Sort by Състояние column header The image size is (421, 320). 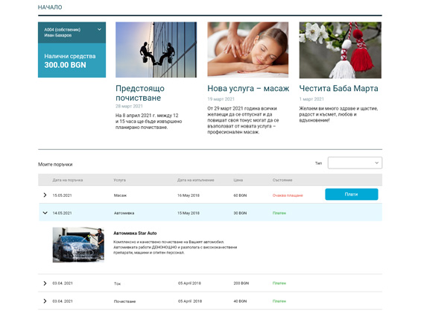[282, 180]
